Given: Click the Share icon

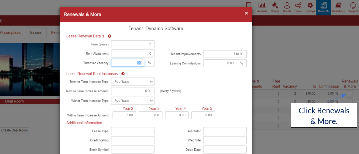Looking at the screenshot, I should click(x=298, y=7).
